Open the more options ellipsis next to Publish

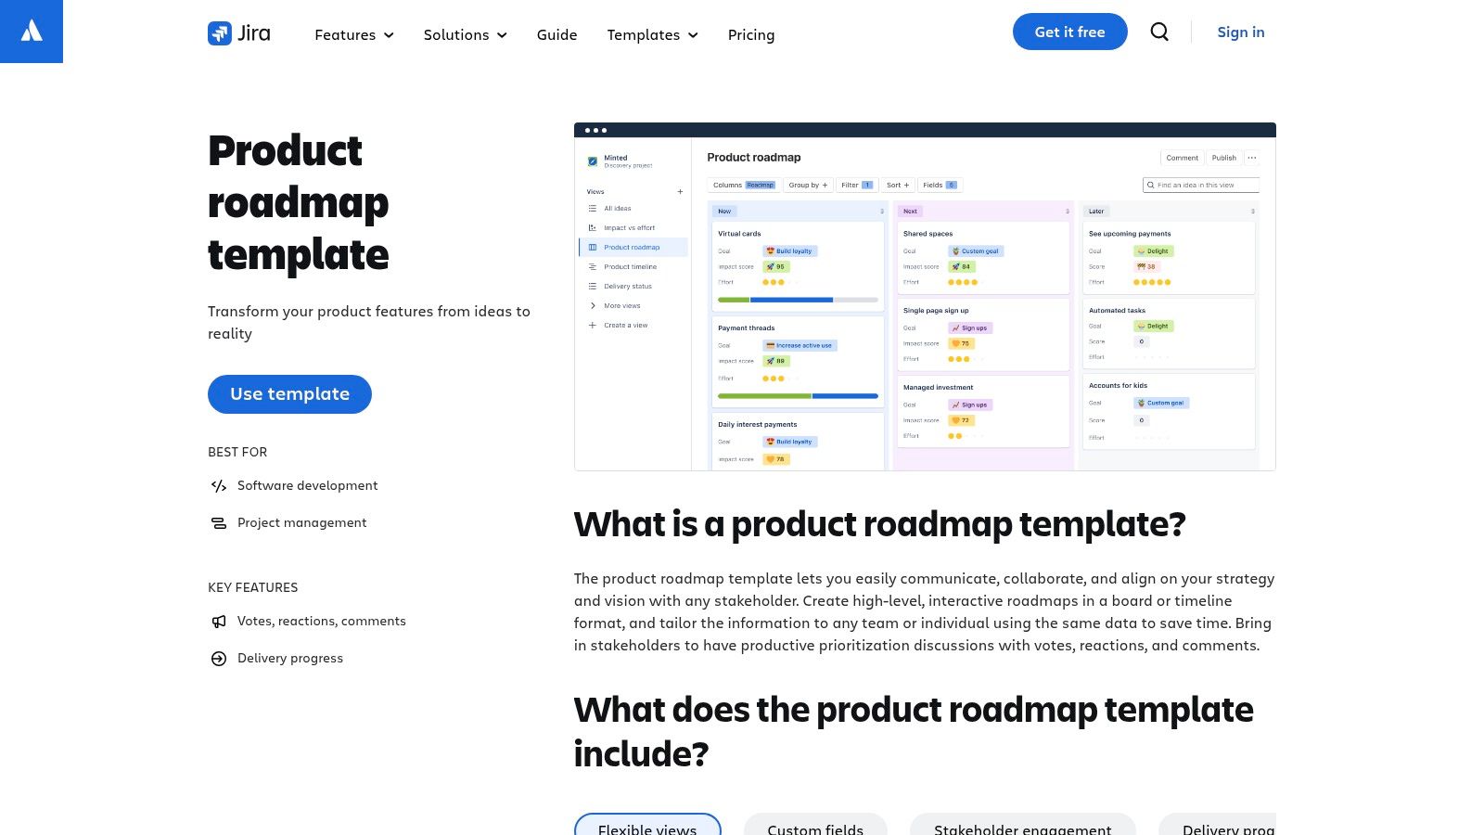coord(1252,158)
